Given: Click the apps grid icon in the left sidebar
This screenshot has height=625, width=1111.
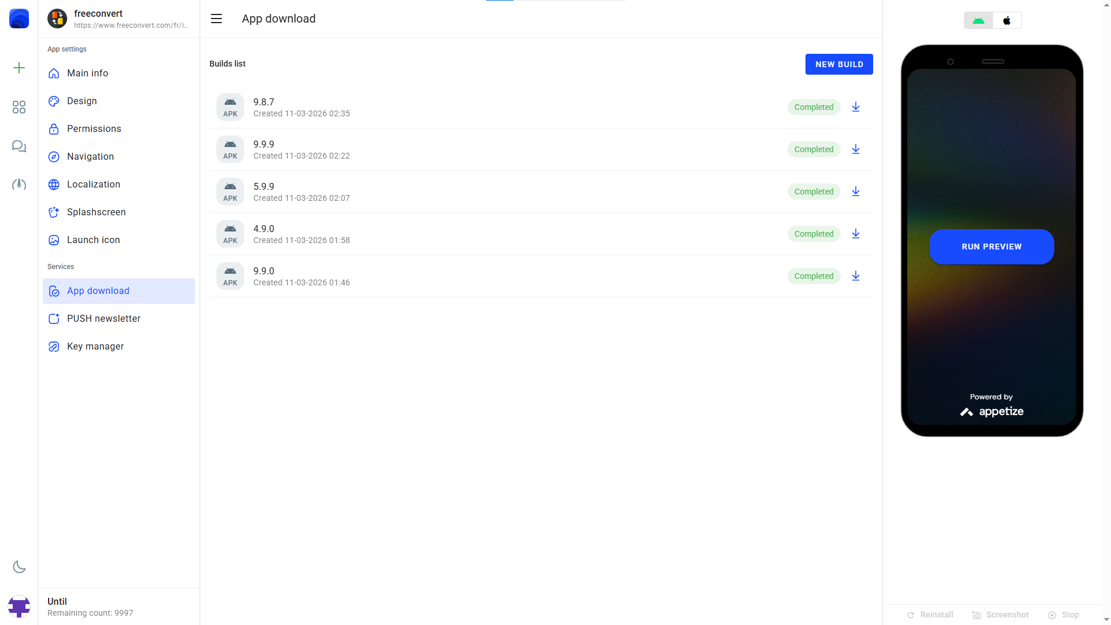Looking at the screenshot, I should pyautogui.click(x=19, y=107).
